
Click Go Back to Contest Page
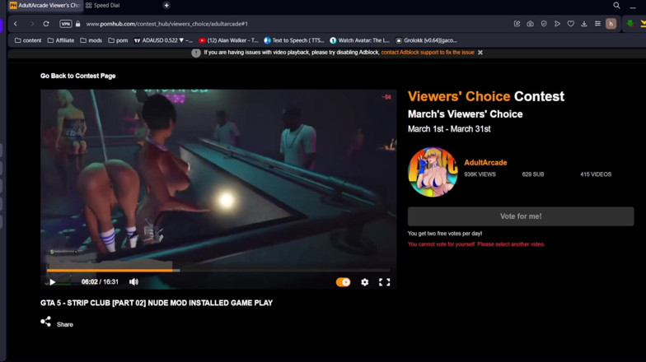[x=77, y=76]
